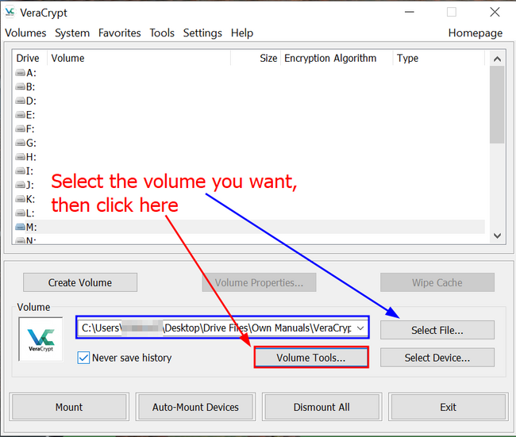
Task: Click scroll down arrow of drive list
Action: click(x=497, y=236)
